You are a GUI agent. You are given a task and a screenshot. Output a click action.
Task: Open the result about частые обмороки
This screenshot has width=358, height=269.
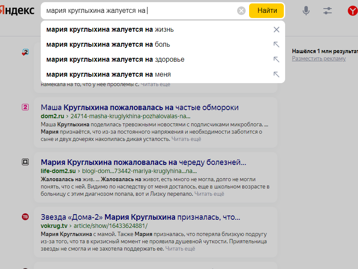(x=139, y=108)
